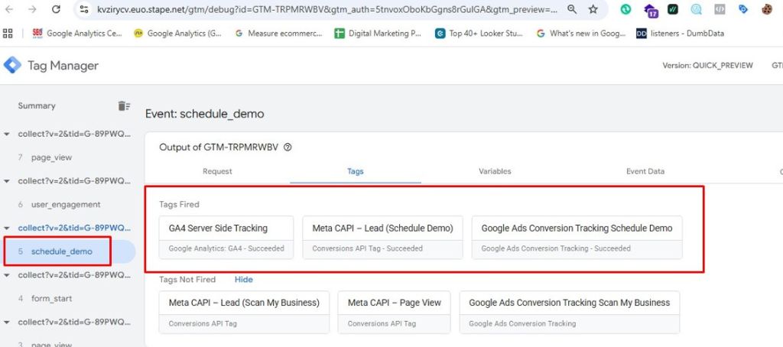Image resolution: width=783 pixels, height=347 pixels.
Task: Reload the page in the browser
Action: [x=56, y=10]
